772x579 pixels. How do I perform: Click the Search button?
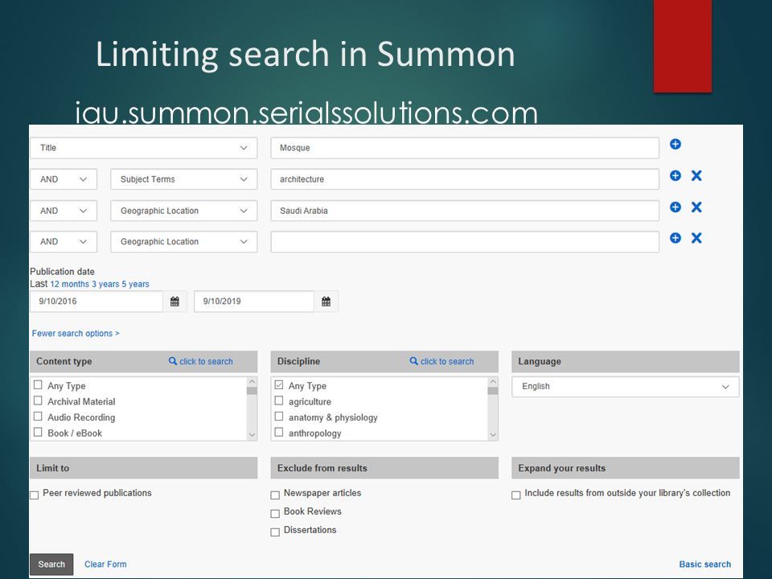coord(51,565)
